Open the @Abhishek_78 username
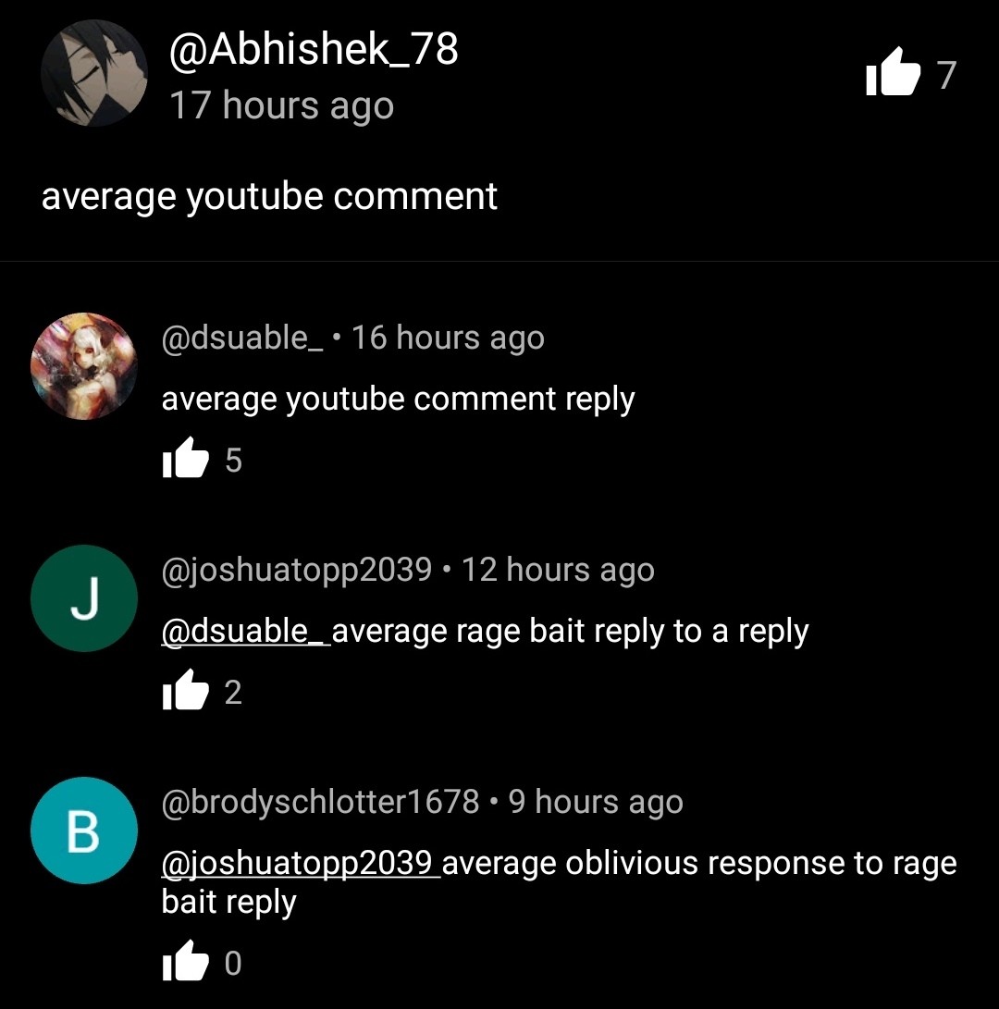The image size is (999, 1009). 314,49
